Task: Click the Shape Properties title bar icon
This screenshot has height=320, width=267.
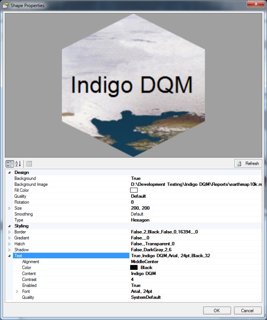Action: pos(6,6)
